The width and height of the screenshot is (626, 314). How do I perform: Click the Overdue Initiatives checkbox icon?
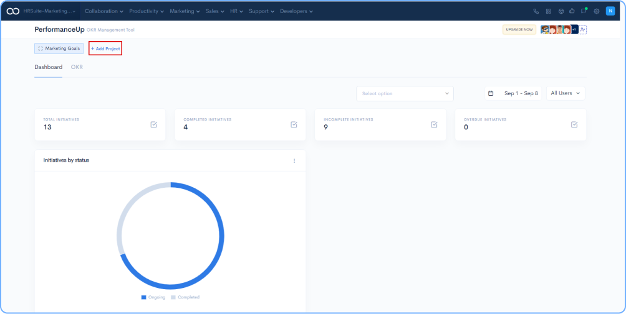click(574, 124)
